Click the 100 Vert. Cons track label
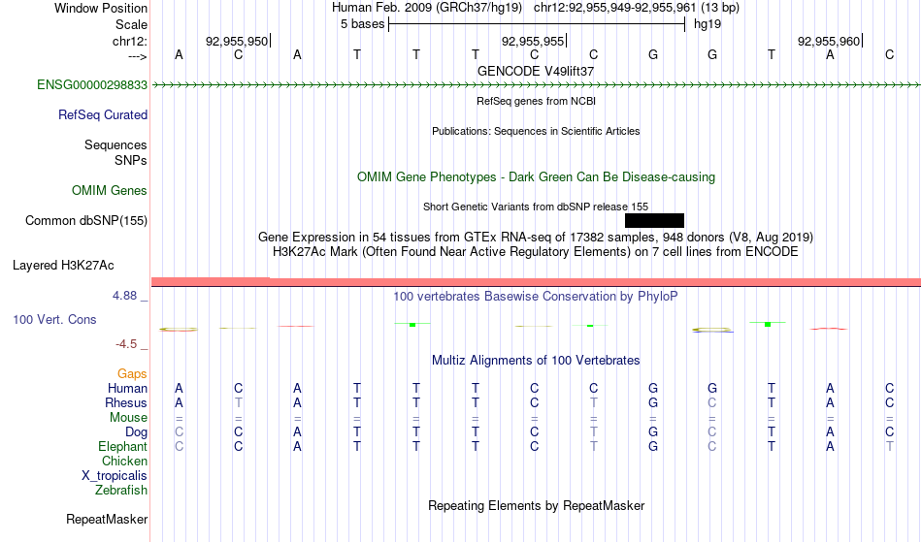Viewport: 922px width, 542px height. [x=54, y=320]
